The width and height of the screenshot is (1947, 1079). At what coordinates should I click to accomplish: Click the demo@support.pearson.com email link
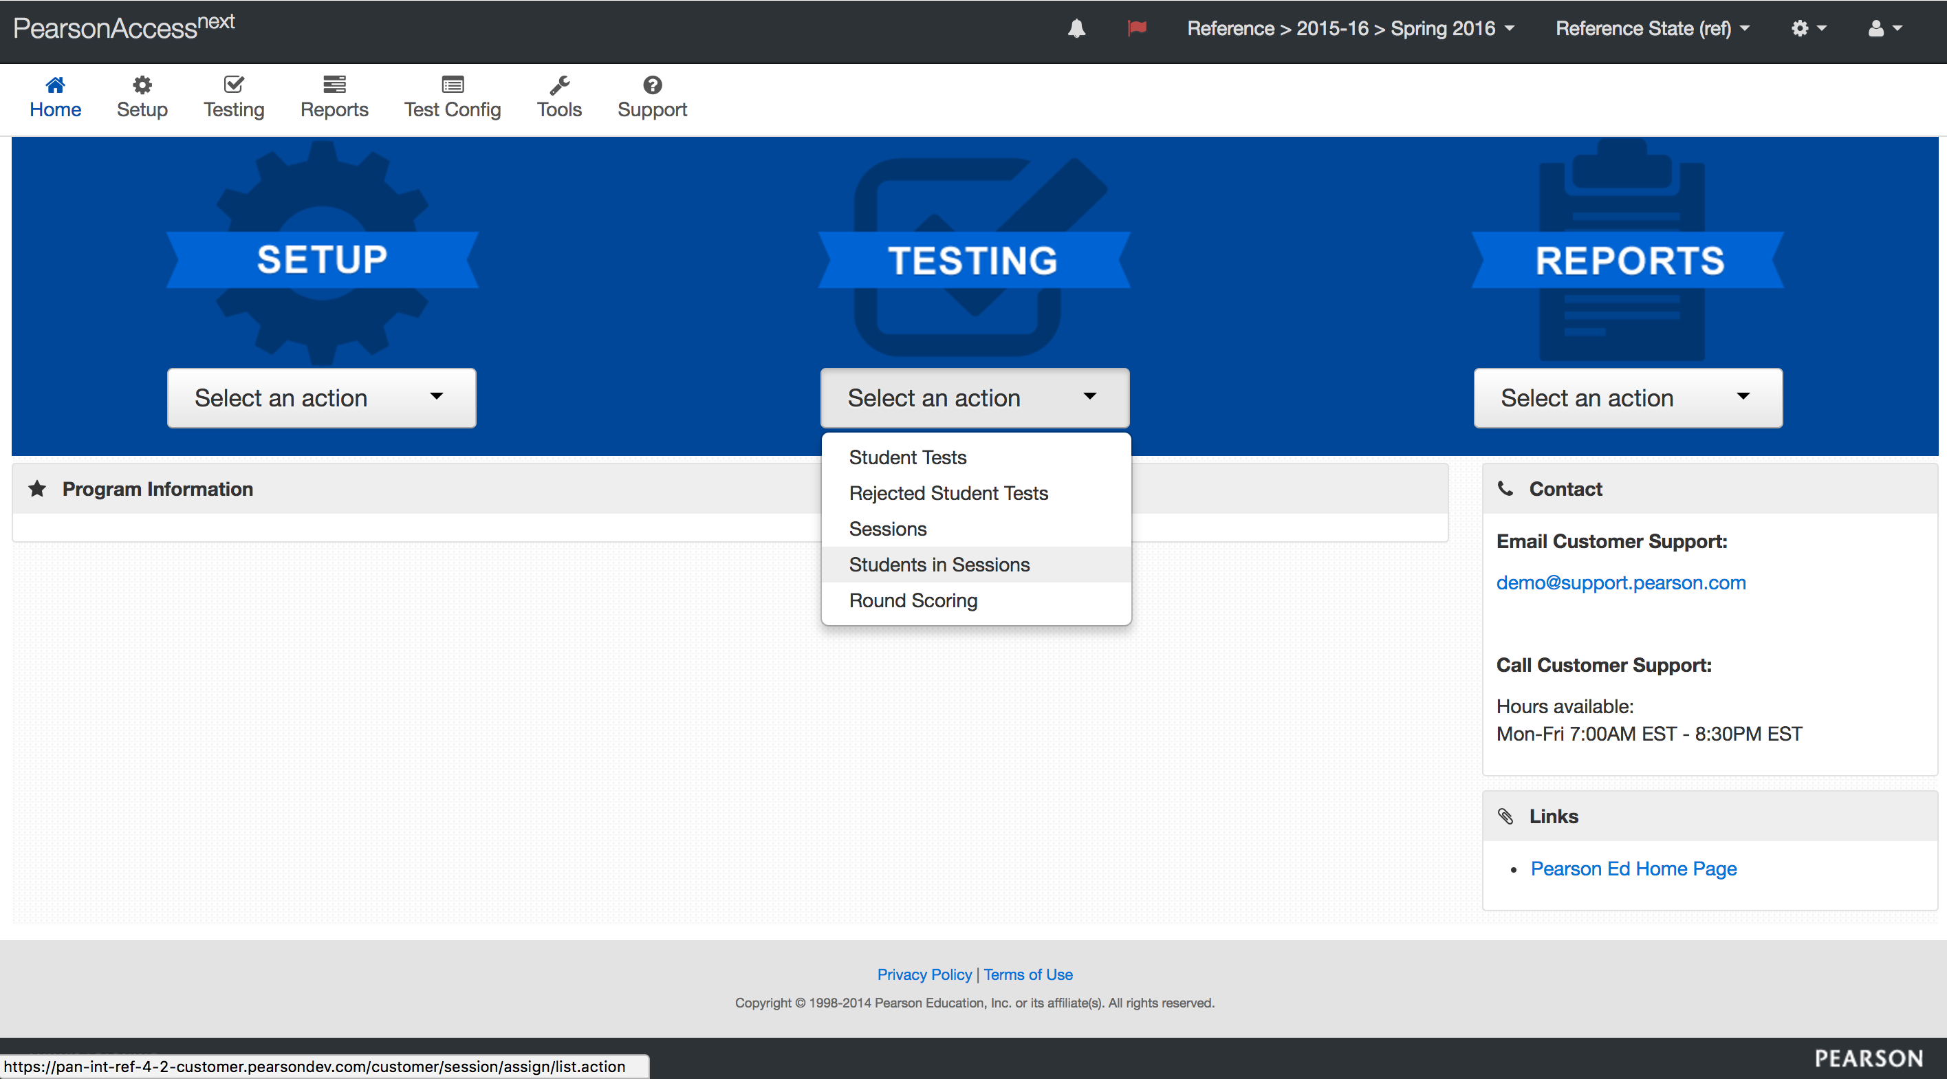1620,582
